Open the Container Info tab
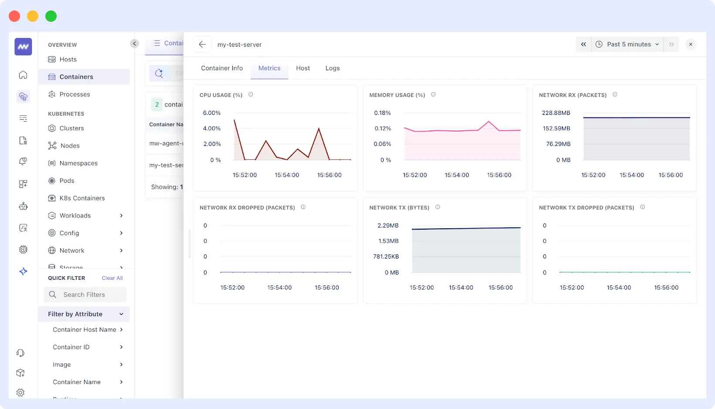This screenshot has height=409, width=715. tap(221, 68)
